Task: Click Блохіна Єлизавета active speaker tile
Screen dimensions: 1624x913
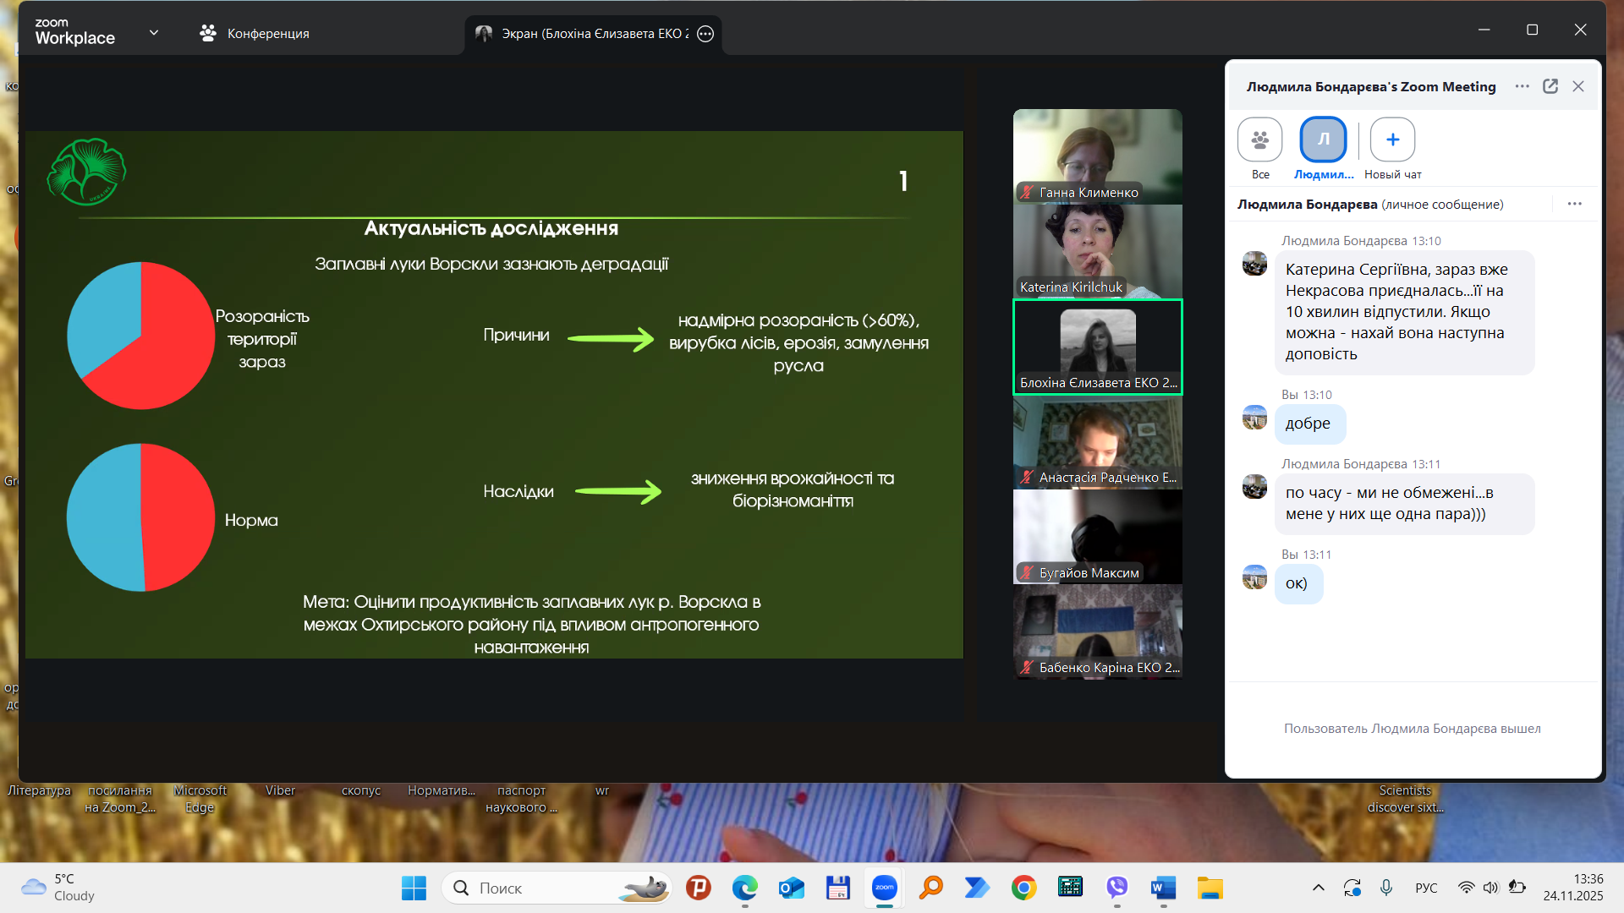Action: 1097,347
